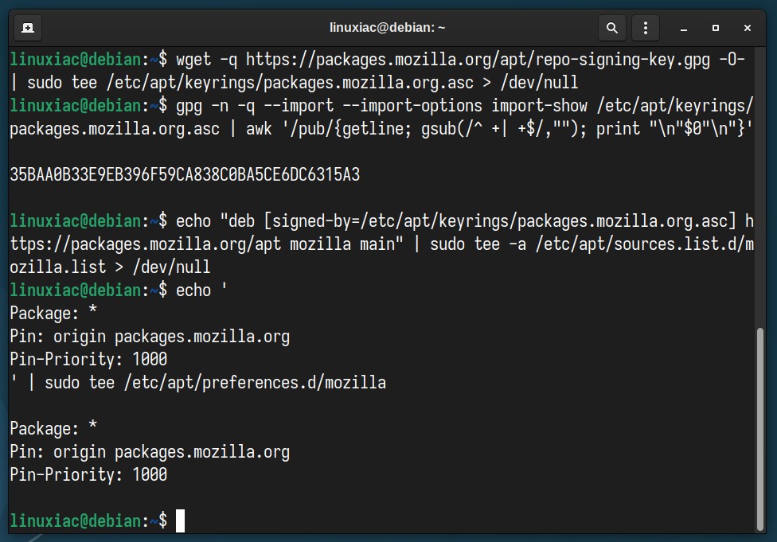
Task: Open a new terminal tab
Action: [28, 28]
